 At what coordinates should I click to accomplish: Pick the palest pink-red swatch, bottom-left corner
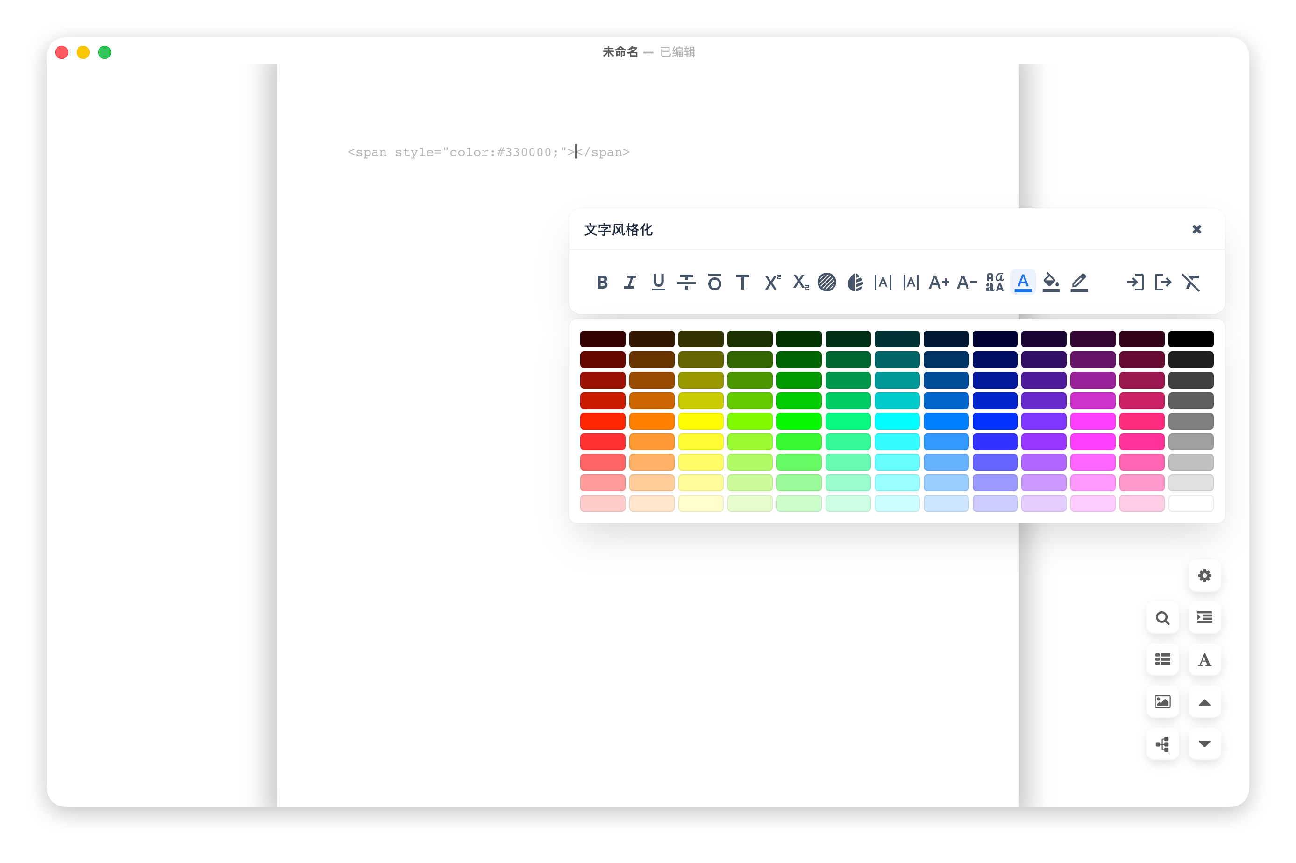click(603, 503)
